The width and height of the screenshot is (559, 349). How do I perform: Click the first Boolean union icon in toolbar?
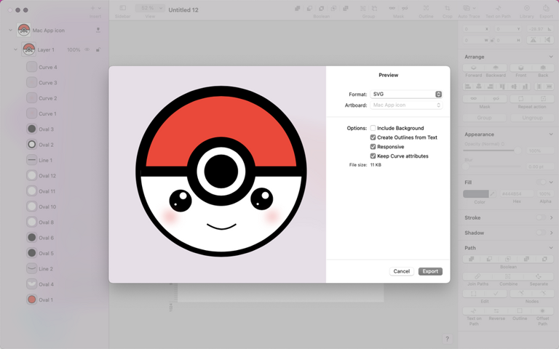click(297, 8)
